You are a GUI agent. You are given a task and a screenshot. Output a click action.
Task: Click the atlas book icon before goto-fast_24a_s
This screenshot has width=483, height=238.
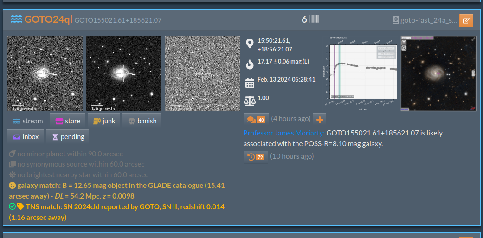tap(395, 20)
